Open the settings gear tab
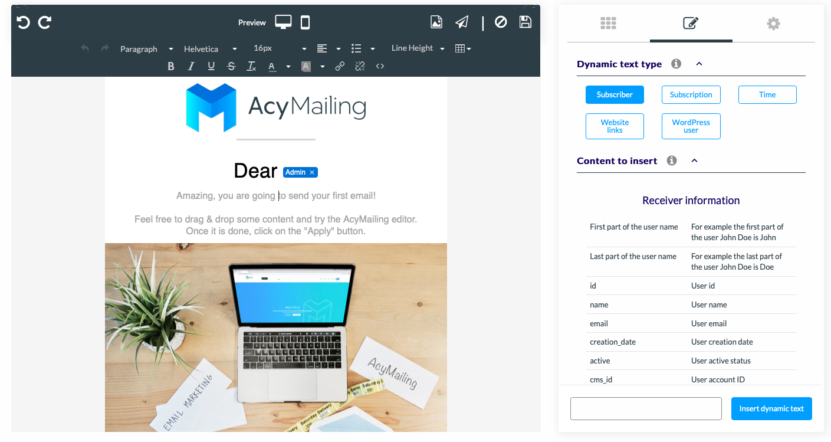Image resolution: width=831 pixels, height=442 pixels. pyautogui.click(x=773, y=24)
